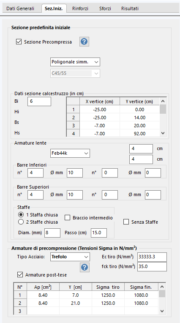Viewport: 180px width, 323px height.
Task: Click help icon beside Sezione Precompressa
Action: [x=84, y=42]
